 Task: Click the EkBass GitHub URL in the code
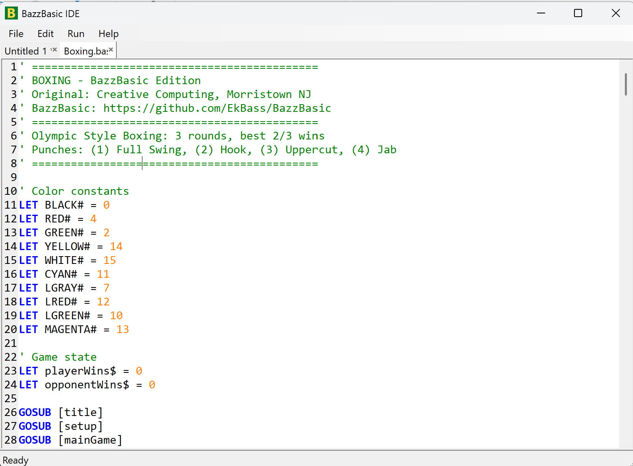(217, 108)
